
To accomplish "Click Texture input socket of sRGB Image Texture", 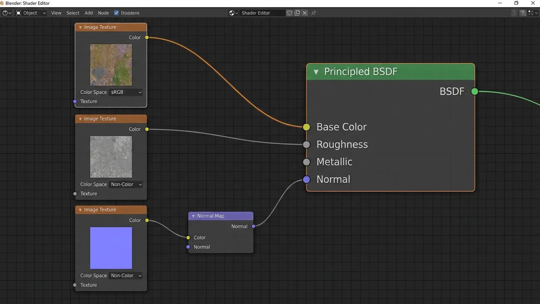I will point(75,101).
